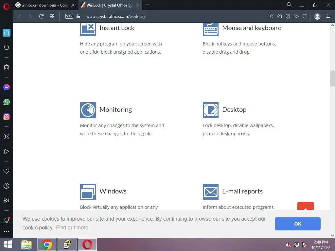View site security padlock info
Image resolution: width=335 pixels, height=251 pixels.
coord(78,16)
